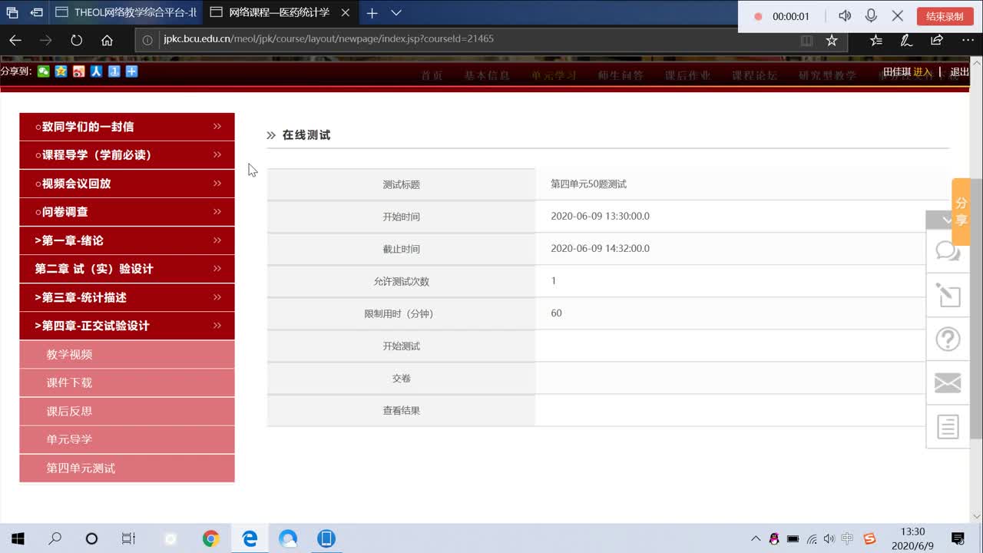Screen dimensions: 983x553
Task: Collapse 第四章-正交试验设计 chapter
Action: point(127,326)
